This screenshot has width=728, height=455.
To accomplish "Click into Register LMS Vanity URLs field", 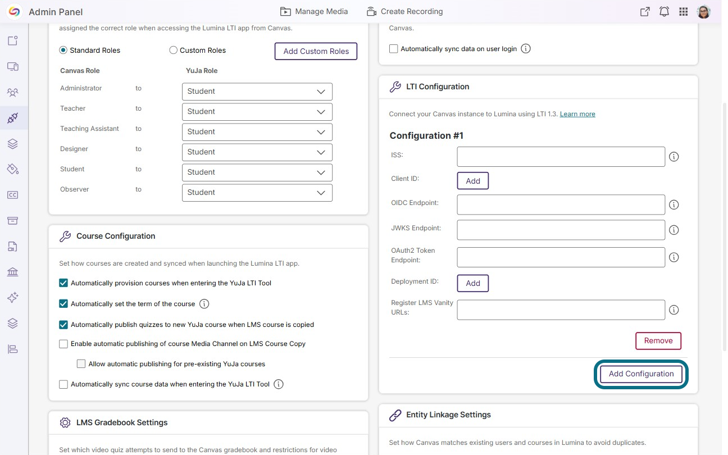I will tap(561, 310).
